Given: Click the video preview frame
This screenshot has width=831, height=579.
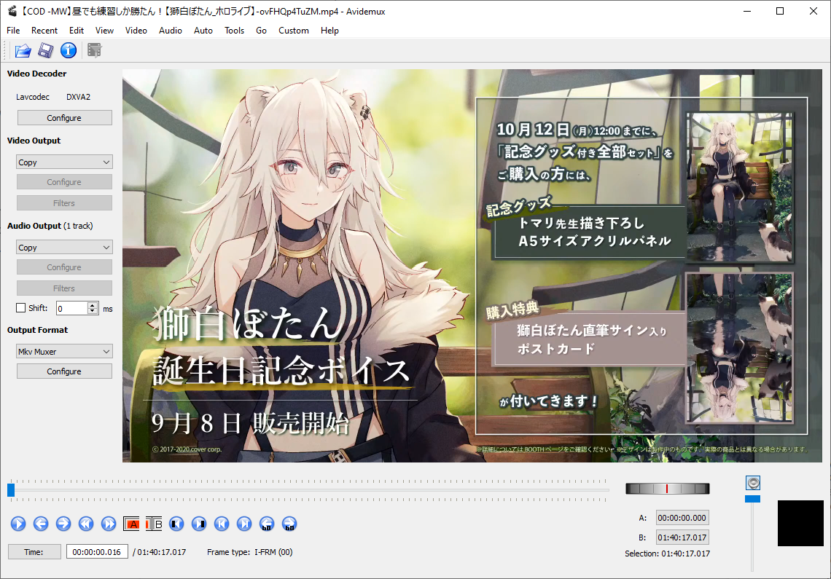Looking at the screenshot, I should [472, 266].
